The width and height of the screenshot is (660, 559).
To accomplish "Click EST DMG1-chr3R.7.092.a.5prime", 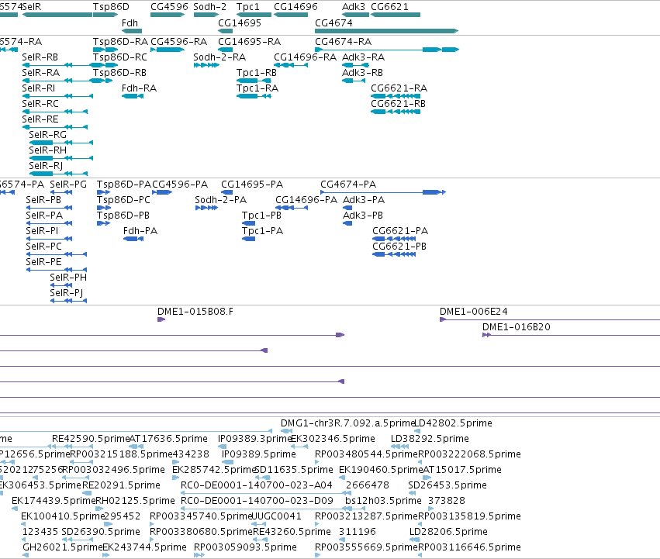I will coord(347,423).
